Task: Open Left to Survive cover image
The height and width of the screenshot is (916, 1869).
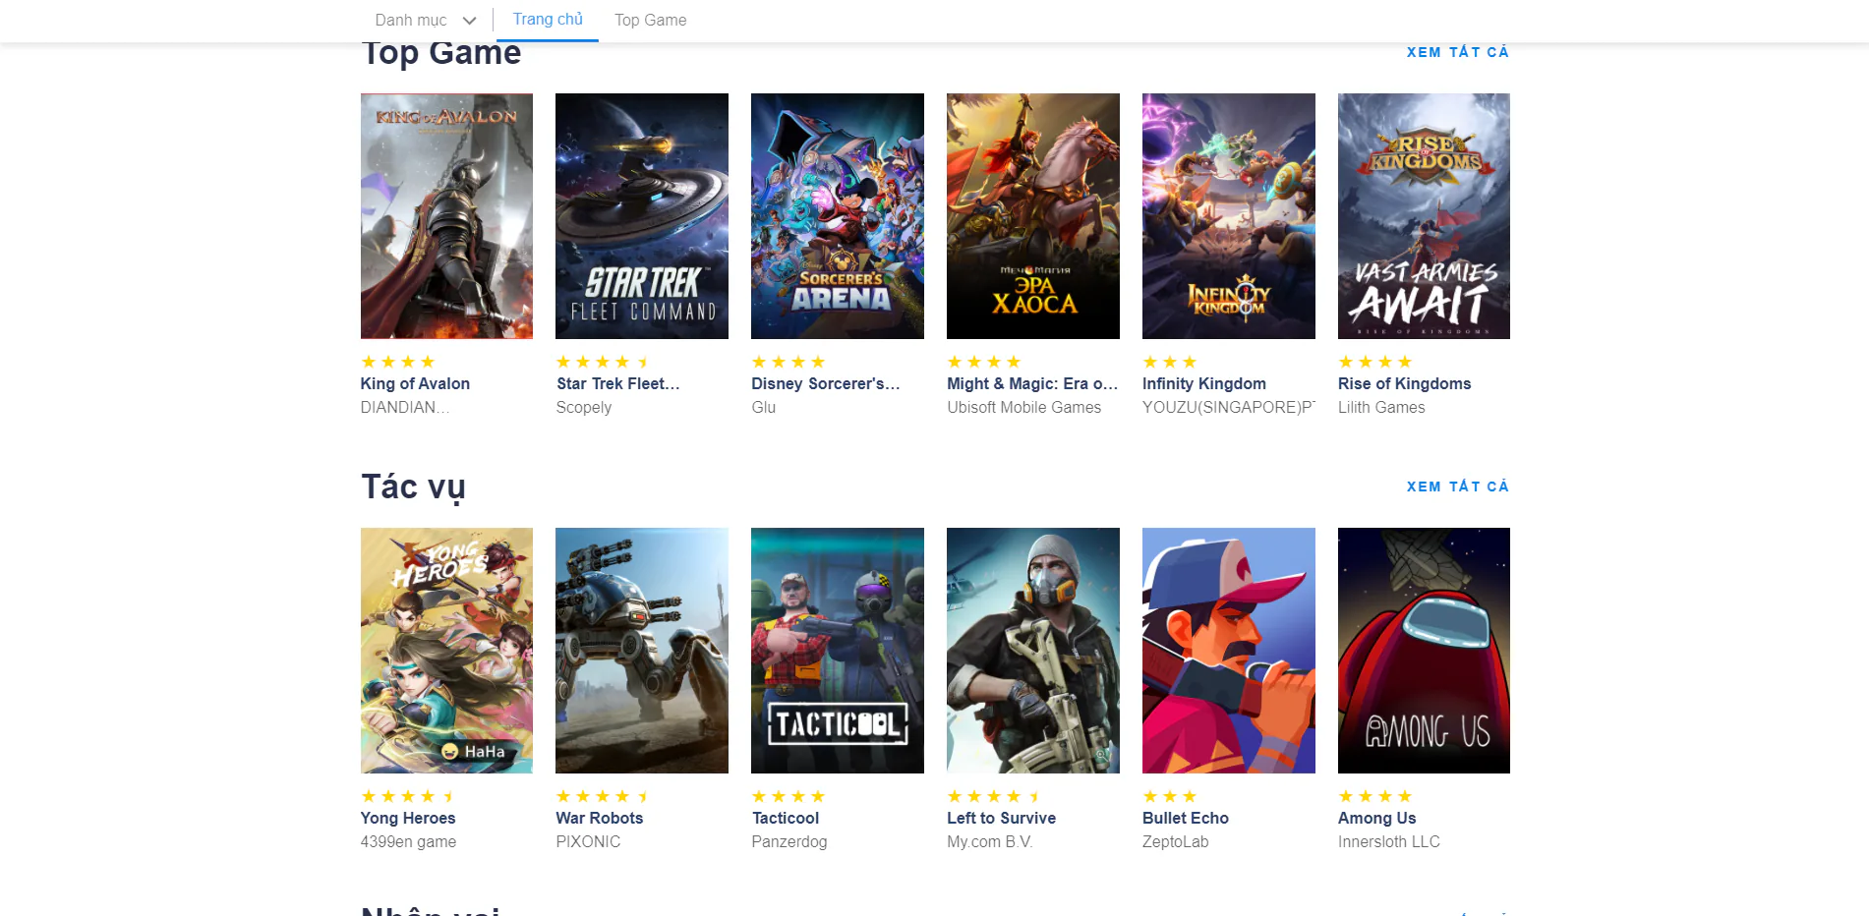Action: pos(1033,651)
